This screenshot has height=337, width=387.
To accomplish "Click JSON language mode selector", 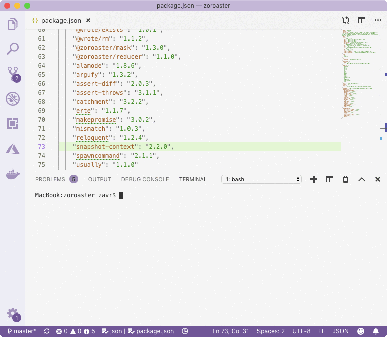I will pos(341,331).
